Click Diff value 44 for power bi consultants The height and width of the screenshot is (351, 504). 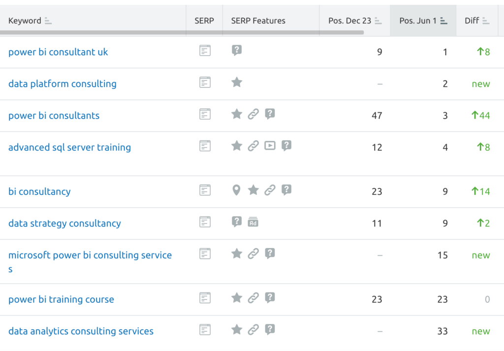[x=480, y=115]
